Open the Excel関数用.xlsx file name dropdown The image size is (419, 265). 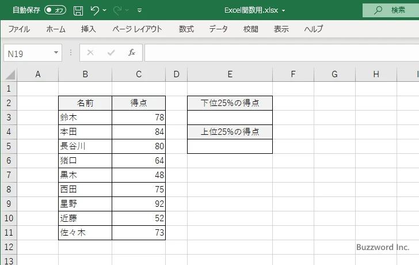[x=283, y=11]
